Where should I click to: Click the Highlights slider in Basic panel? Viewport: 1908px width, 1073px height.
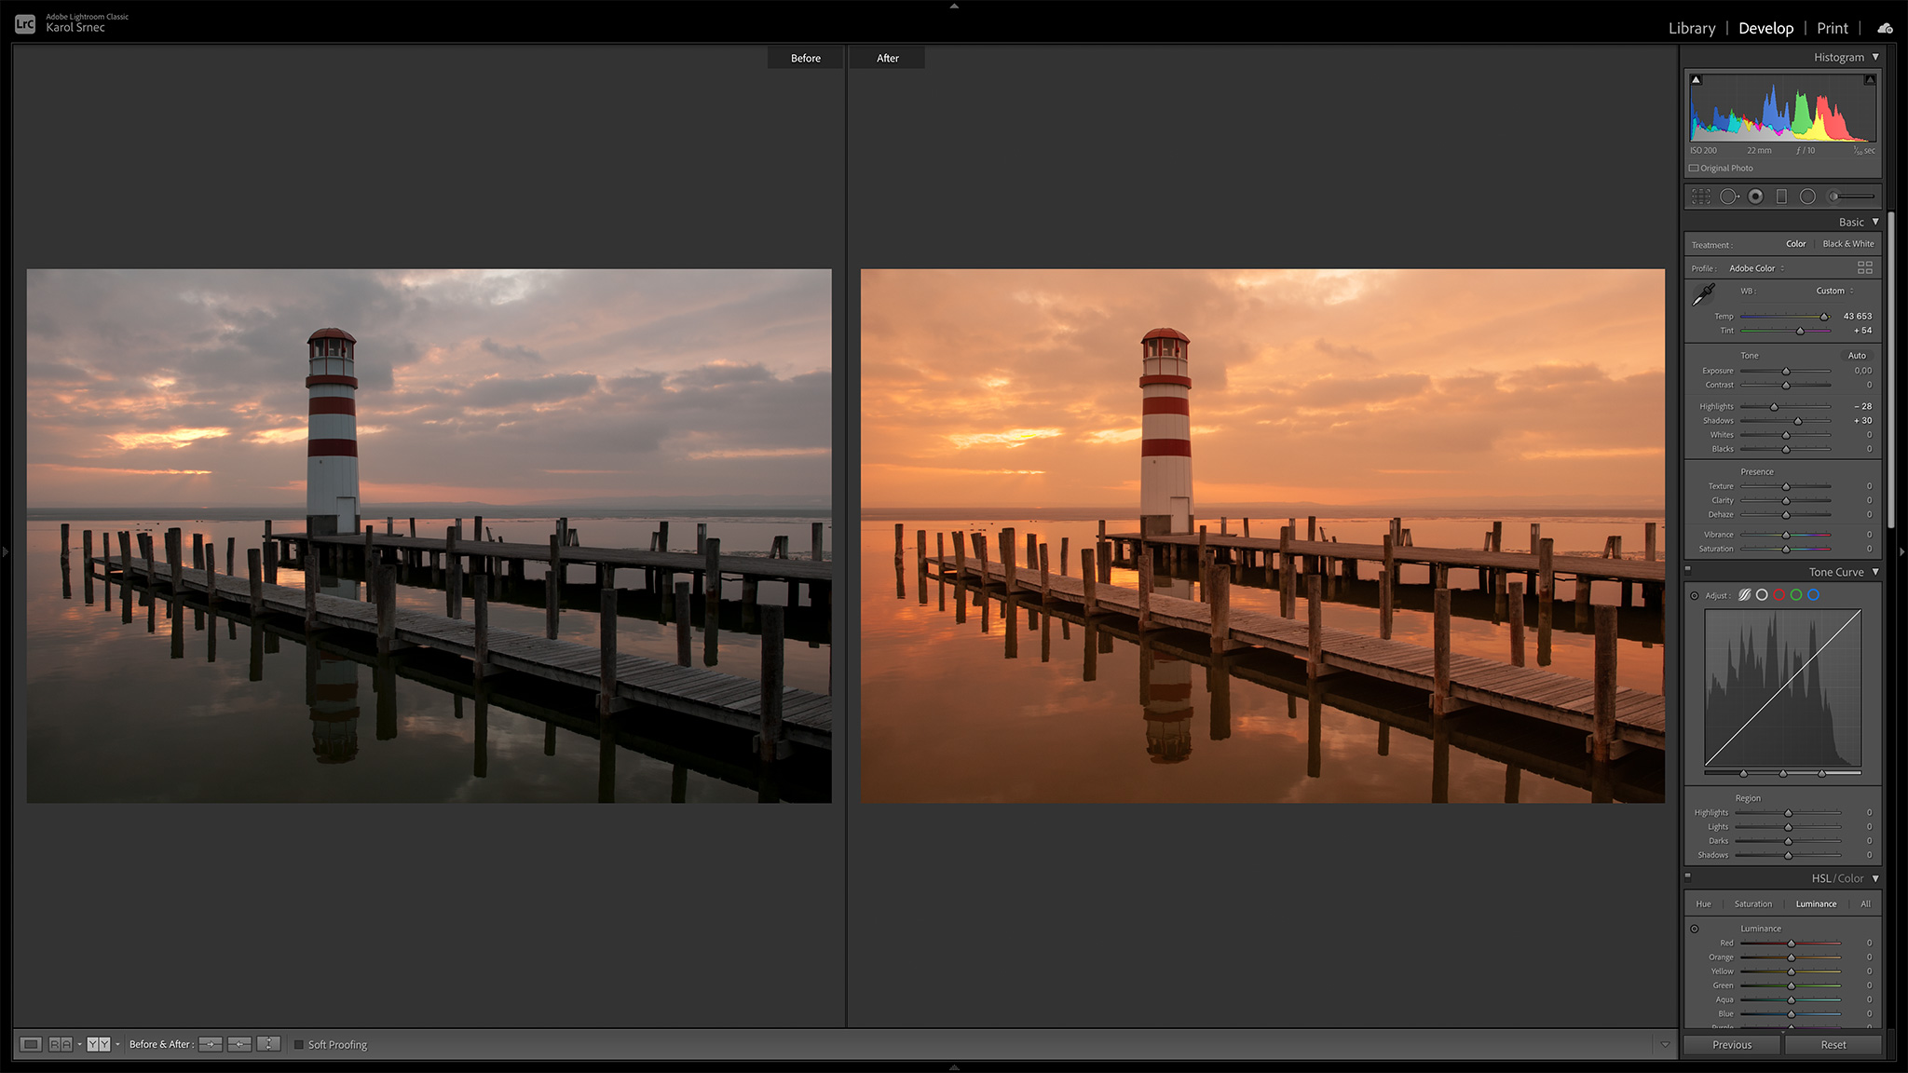(x=1786, y=407)
